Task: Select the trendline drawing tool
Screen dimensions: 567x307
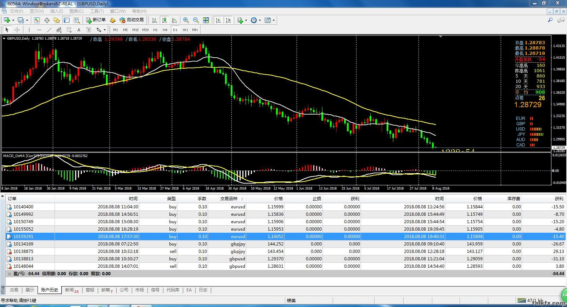Action: click(49, 30)
